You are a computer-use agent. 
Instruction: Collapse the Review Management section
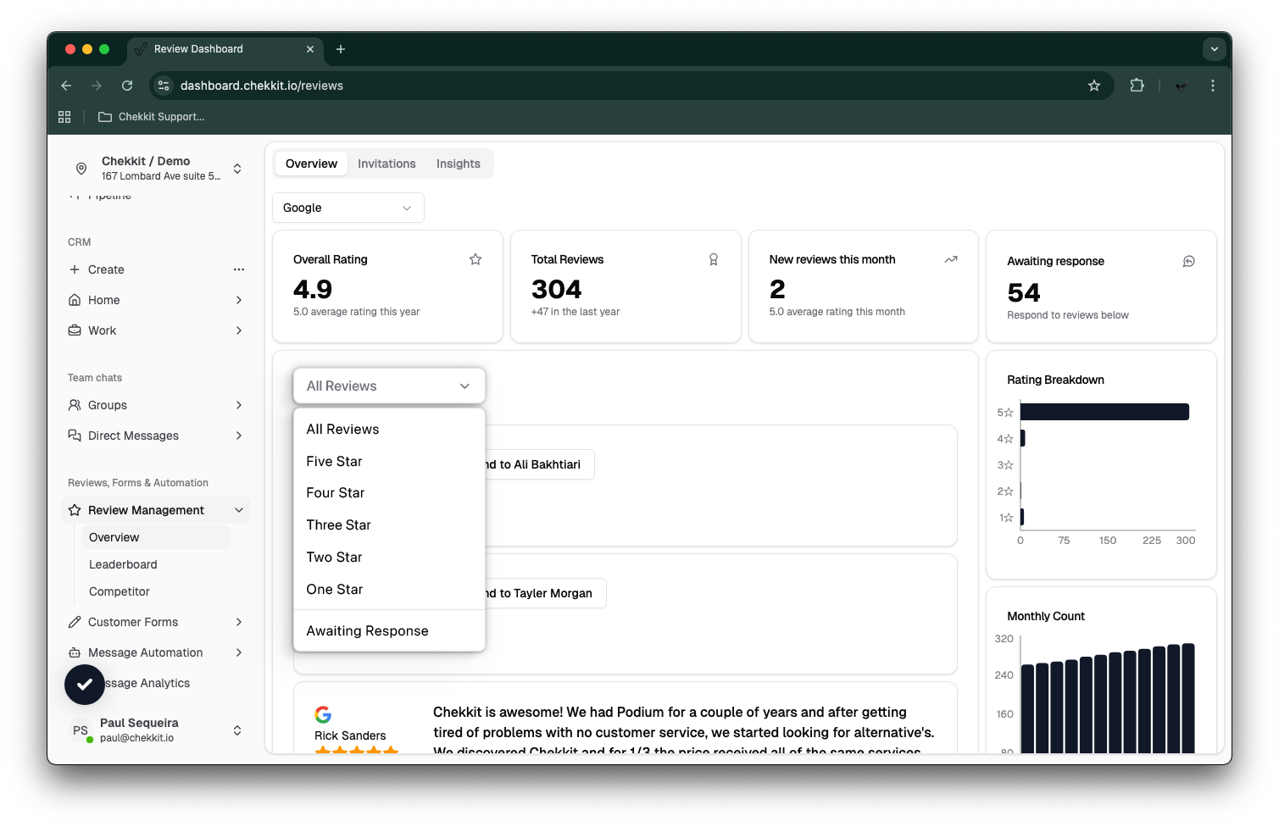[x=239, y=510]
